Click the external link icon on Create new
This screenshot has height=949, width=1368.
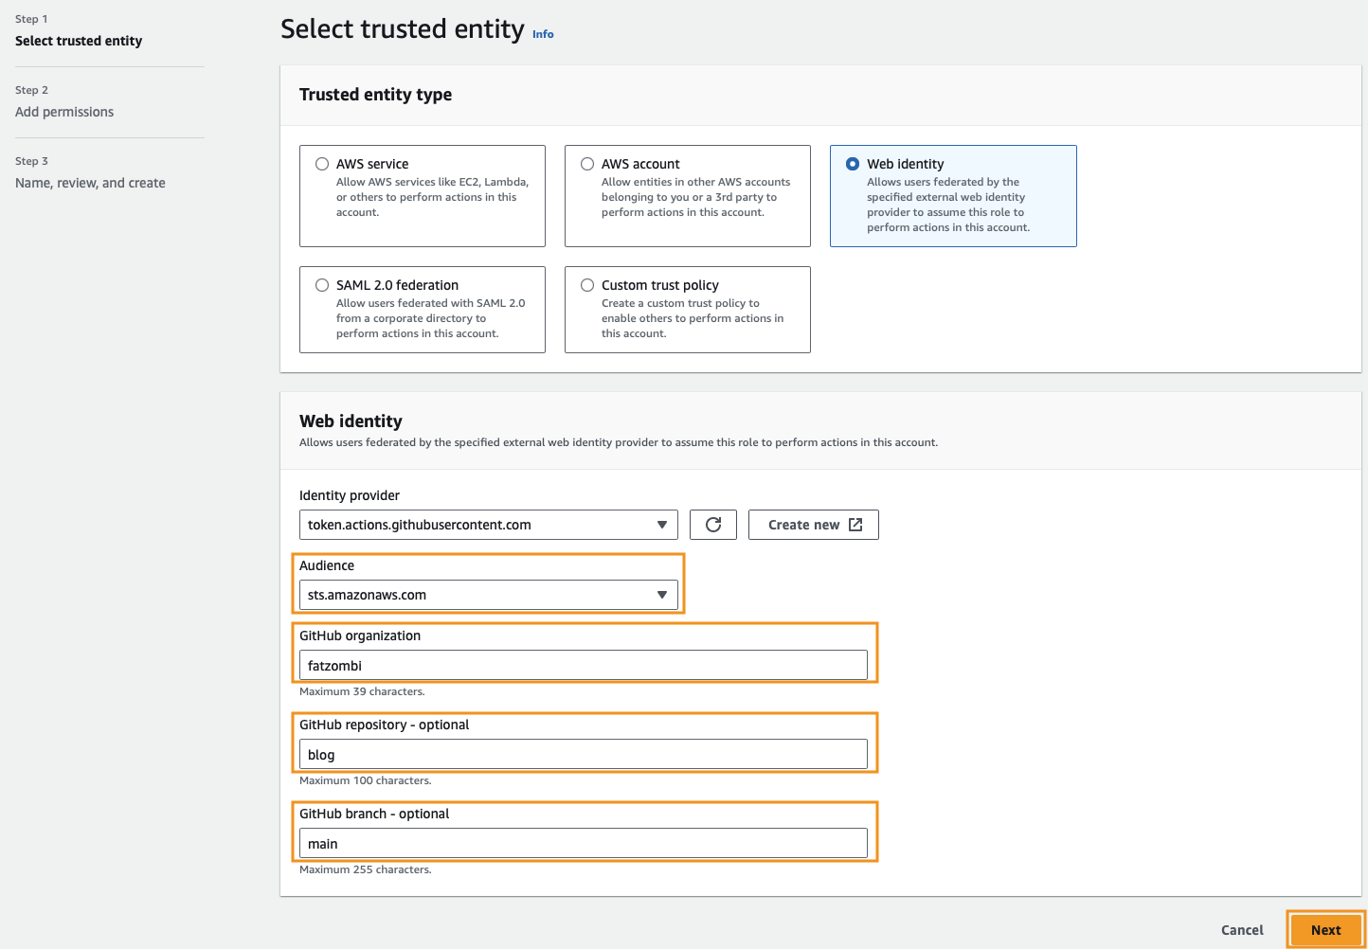click(x=855, y=525)
